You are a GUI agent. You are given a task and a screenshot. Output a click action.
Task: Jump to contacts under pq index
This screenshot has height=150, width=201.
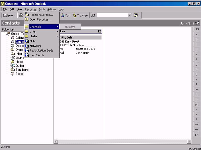coord(196,104)
